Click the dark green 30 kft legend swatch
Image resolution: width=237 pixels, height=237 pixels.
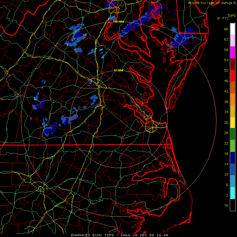tap(233, 134)
